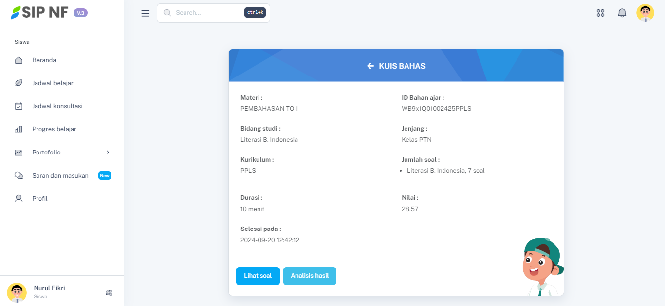Open the apps grid icon
Screen dimensions: 665x306
tap(600, 13)
